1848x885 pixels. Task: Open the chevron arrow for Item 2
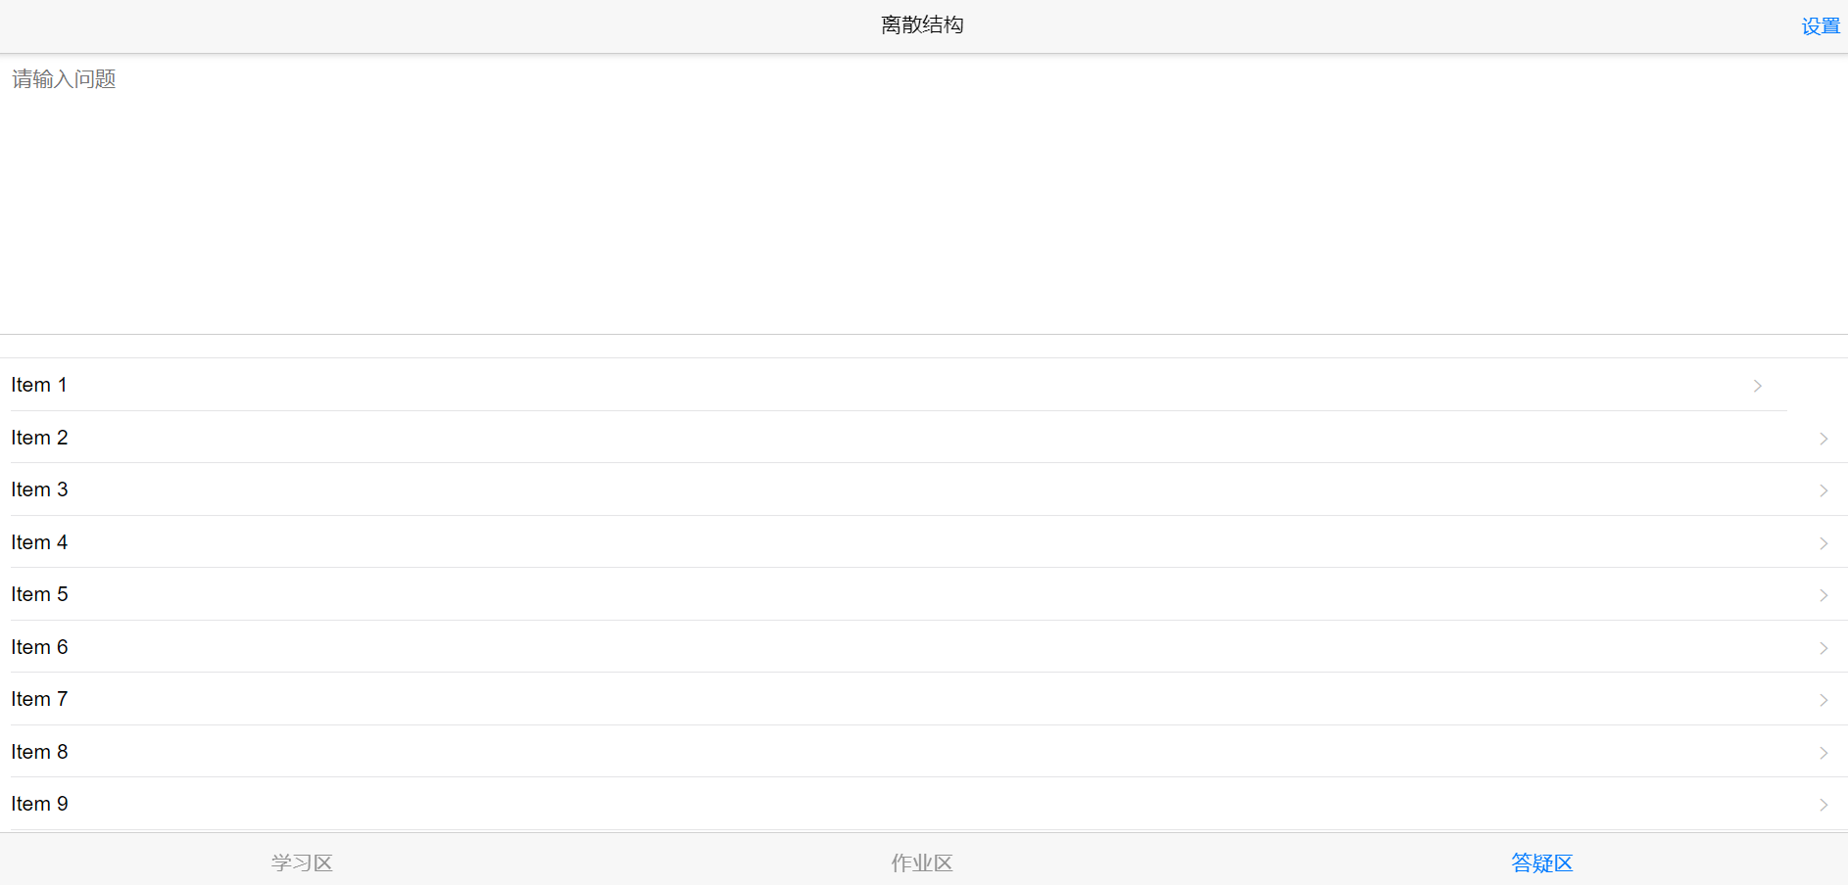point(1824,439)
